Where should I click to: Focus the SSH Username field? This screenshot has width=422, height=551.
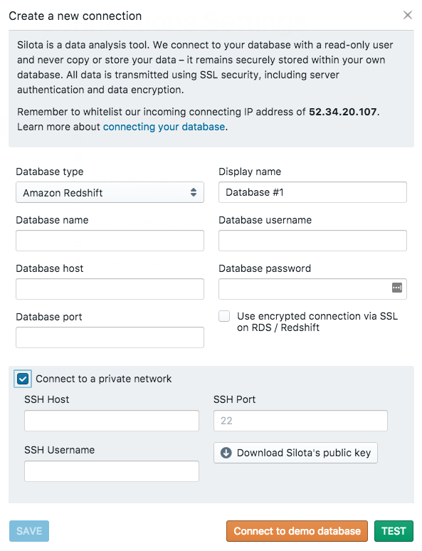point(112,471)
